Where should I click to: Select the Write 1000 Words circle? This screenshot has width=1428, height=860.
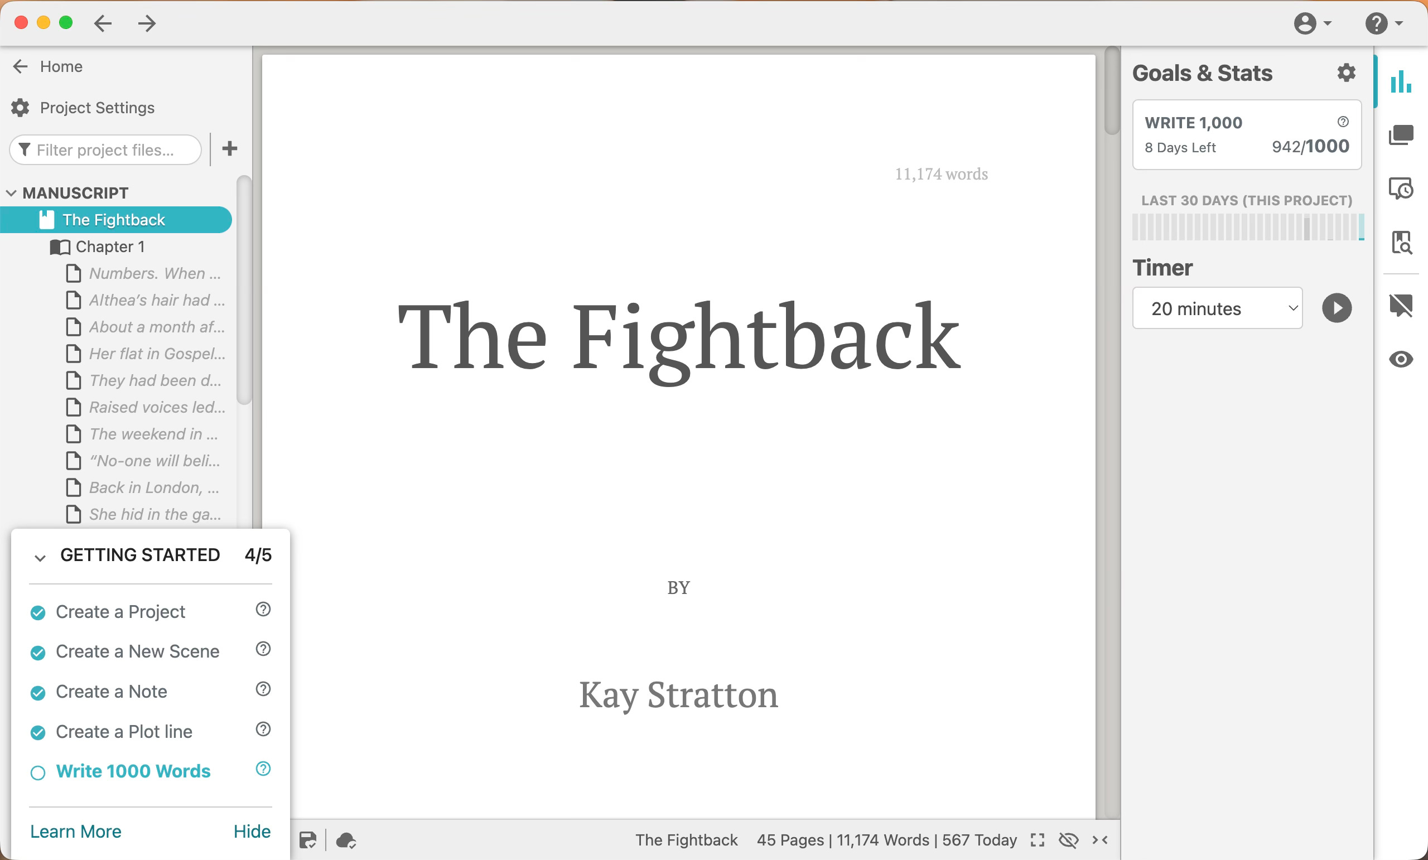pyautogui.click(x=38, y=772)
